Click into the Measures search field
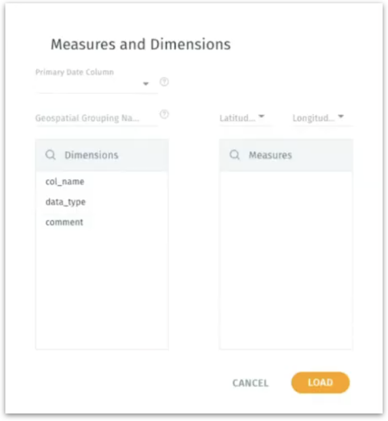 290,155
